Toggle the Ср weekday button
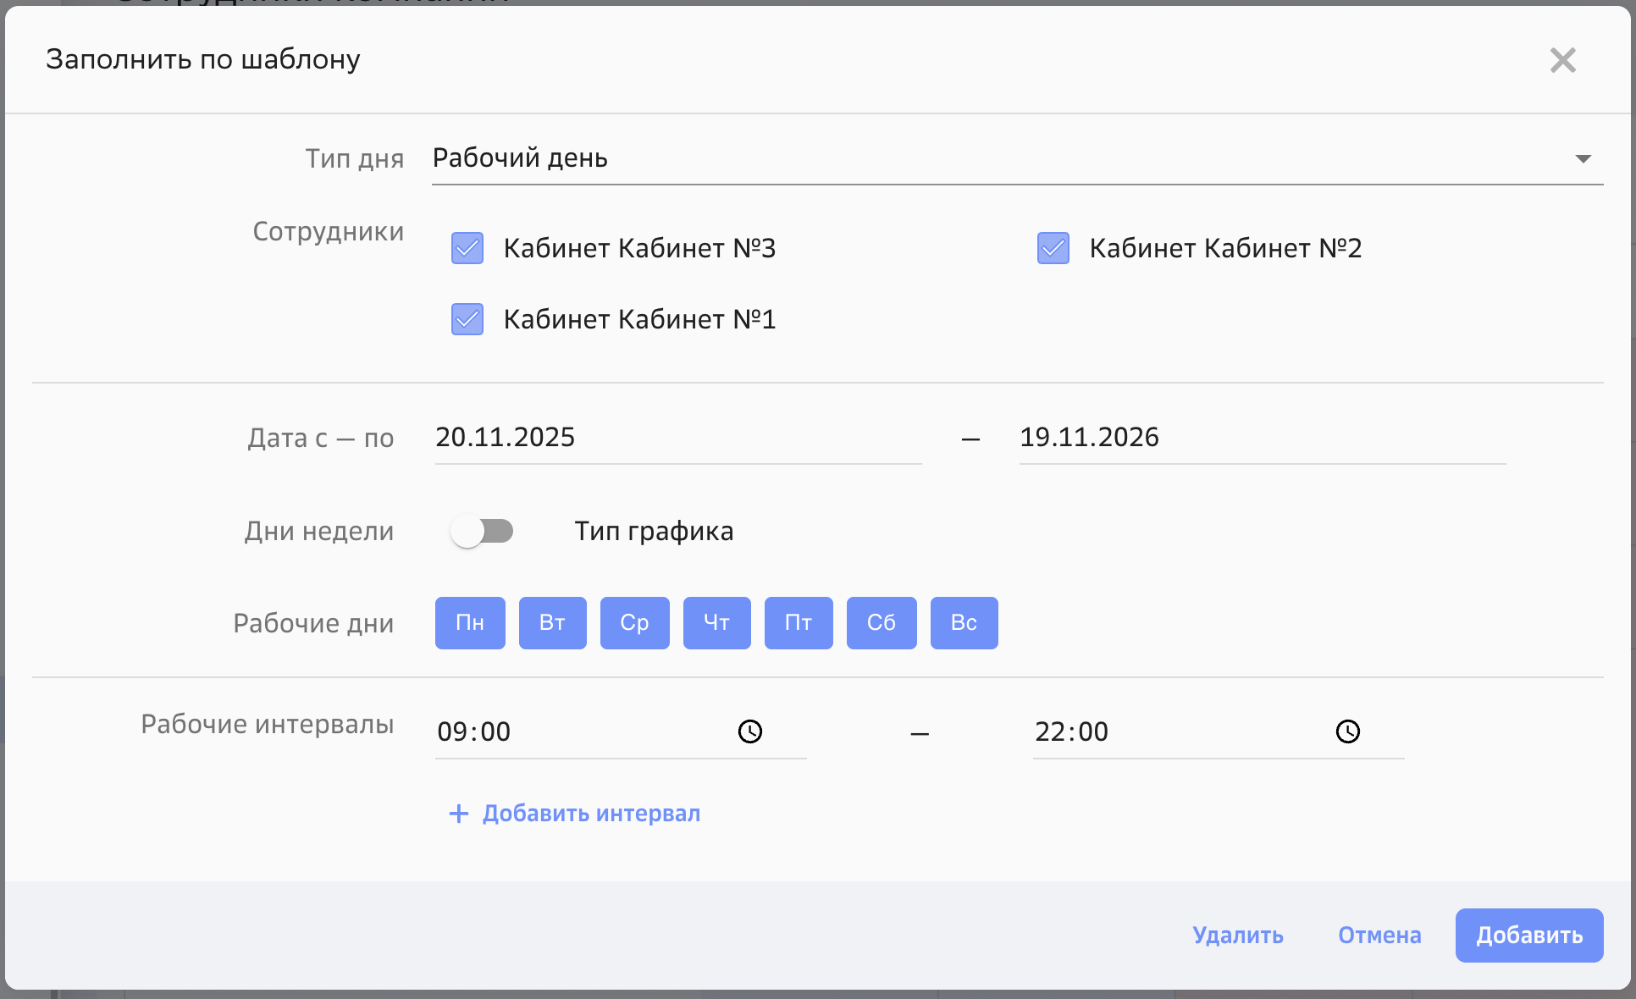The width and height of the screenshot is (1636, 999). click(634, 622)
